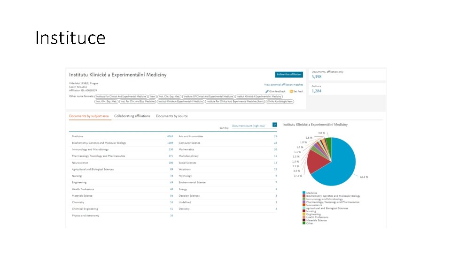451x253 pixels.
Task: Click the Undefined row label
Action: (x=185, y=202)
